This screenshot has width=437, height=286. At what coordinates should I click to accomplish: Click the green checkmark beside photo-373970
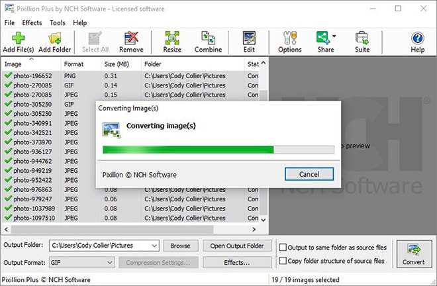[8, 142]
